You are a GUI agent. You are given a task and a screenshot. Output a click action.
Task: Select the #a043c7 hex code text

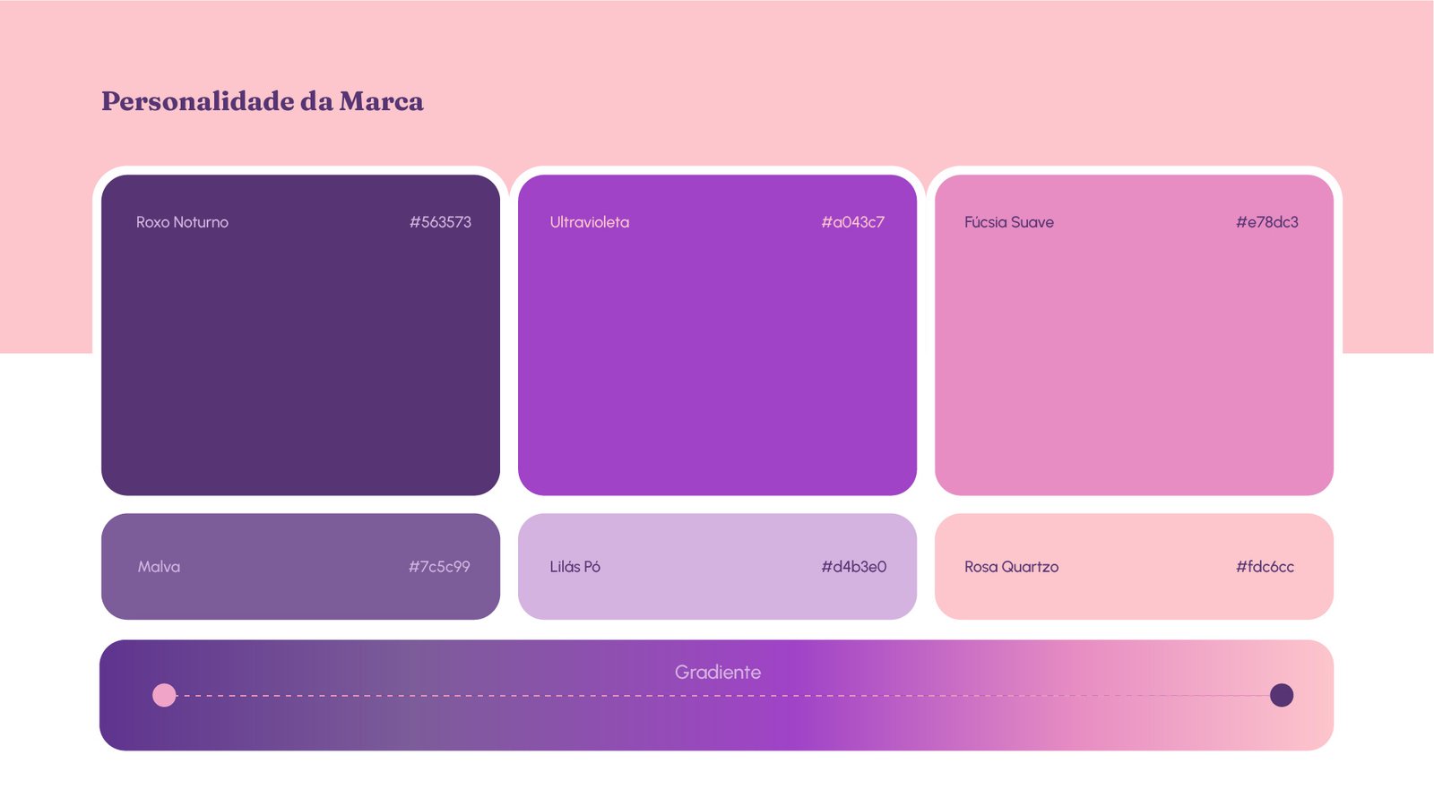click(853, 222)
